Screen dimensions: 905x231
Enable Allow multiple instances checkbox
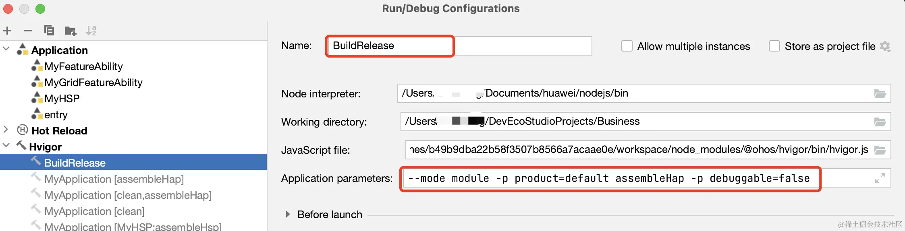[x=627, y=46]
